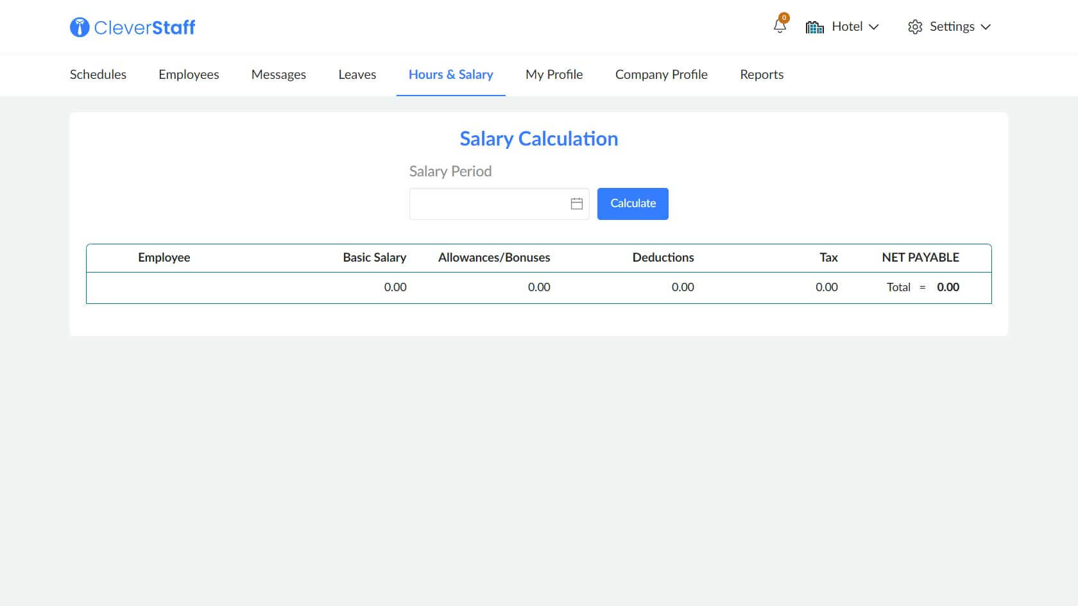Click the NET PAYABLE column header
The image size is (1078, 606).
pyautogui.click(x=920, y=257)
